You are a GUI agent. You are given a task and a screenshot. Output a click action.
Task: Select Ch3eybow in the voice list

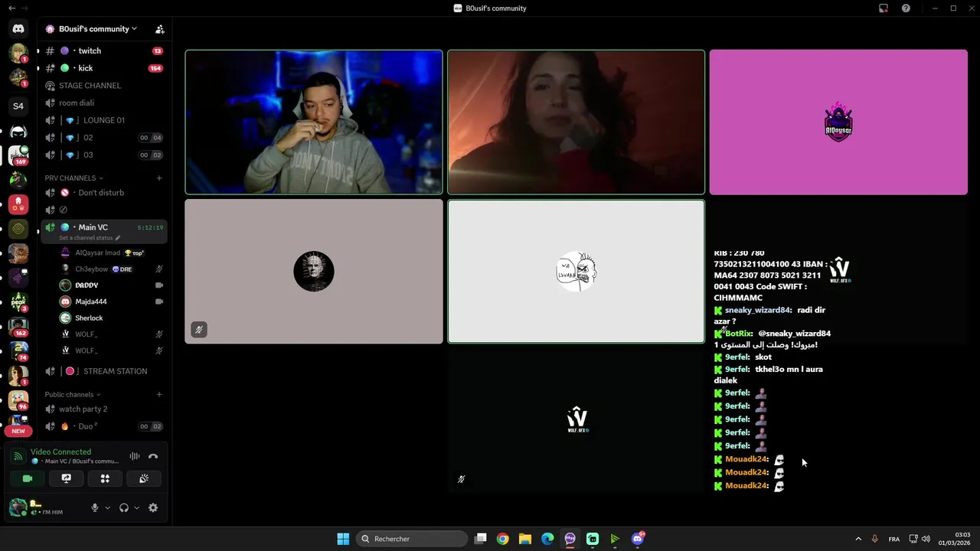pos(112,269)
